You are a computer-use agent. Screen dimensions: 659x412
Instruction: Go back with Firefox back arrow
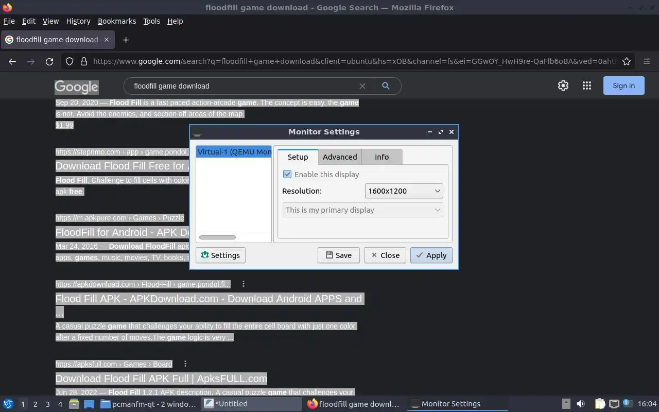pos(12,61)
